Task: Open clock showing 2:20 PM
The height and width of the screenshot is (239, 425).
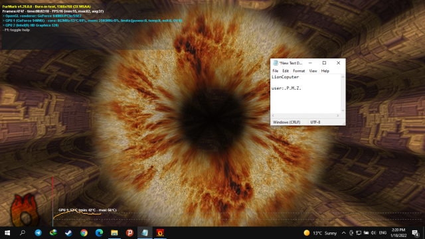Action: [398, 233]
